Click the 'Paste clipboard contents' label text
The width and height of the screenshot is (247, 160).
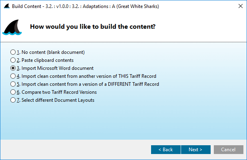tap(48, 60)
